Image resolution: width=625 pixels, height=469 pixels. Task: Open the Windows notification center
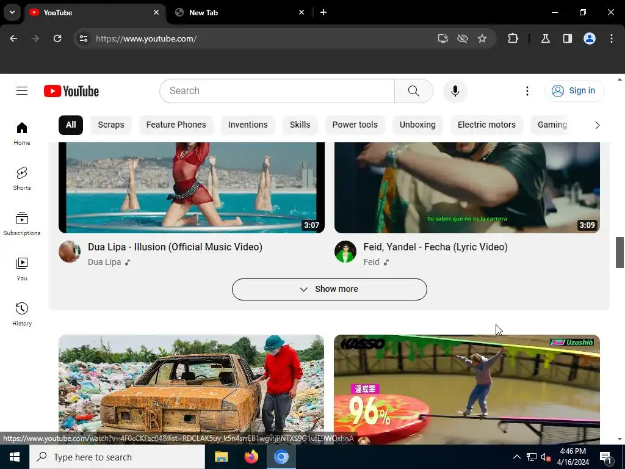(605, 457)
